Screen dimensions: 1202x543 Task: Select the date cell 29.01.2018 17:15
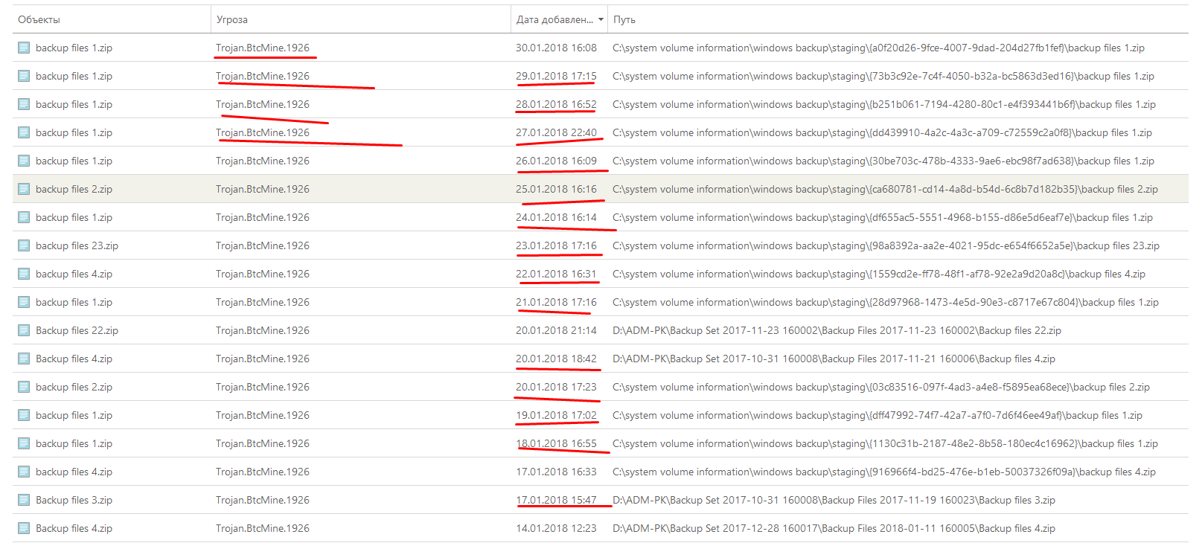(556, 76)
